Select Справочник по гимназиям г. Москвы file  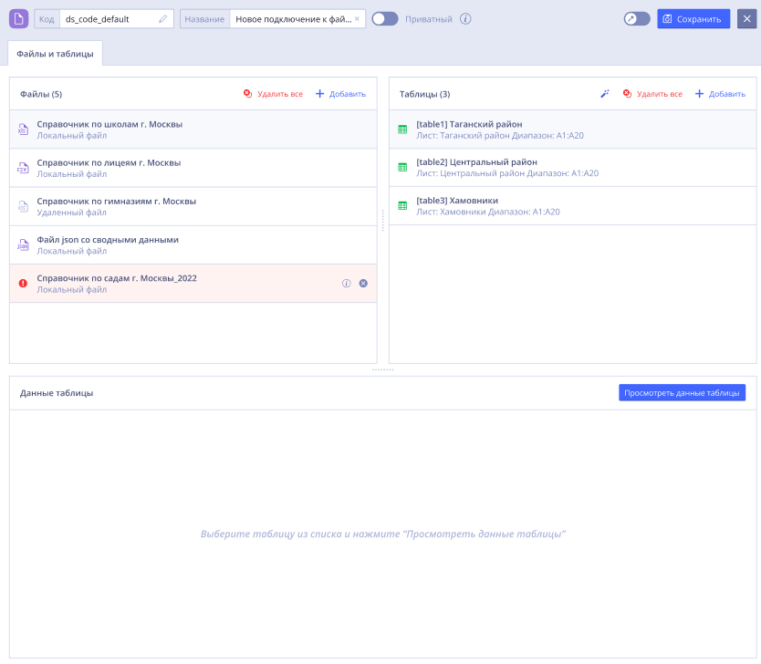193,207
